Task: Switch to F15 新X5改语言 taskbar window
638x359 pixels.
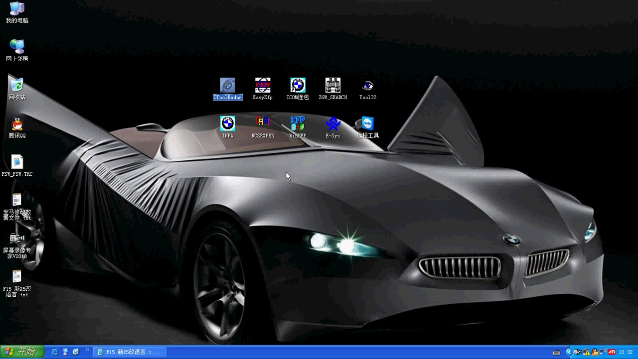Action: point(130,352)
